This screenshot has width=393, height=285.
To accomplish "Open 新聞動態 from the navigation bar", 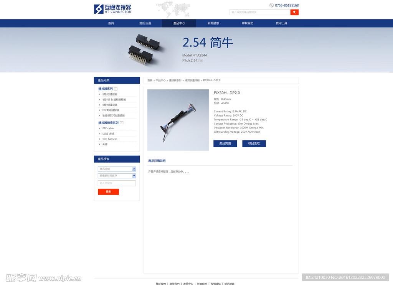I will [x=213, y=23].
